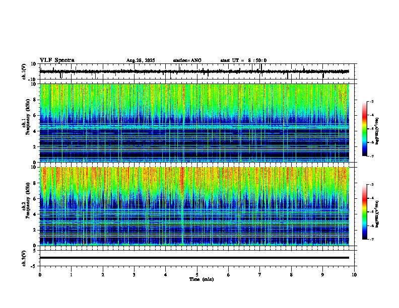Click the "-3" tick on ch.1 colorbar
399x308 pixels.
pos(371,102)
